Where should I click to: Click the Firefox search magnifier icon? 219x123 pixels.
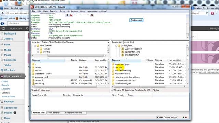point(207,13)
